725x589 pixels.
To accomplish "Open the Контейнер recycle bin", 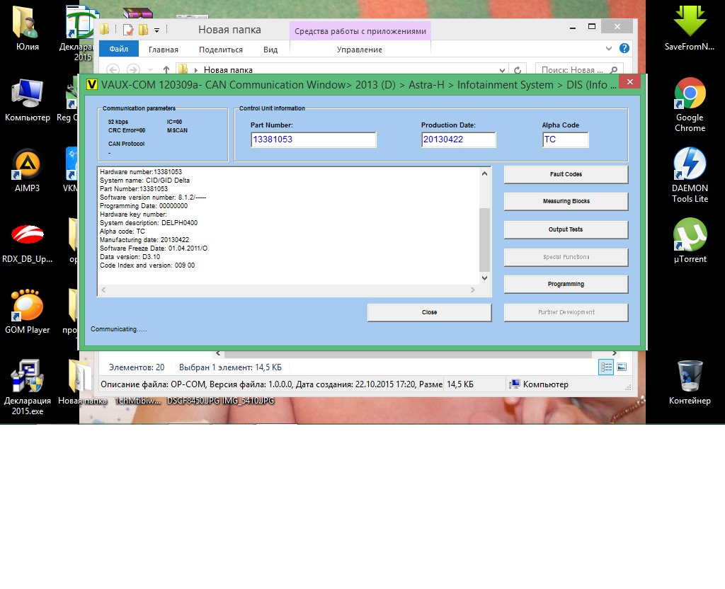I will coord(690,382).
